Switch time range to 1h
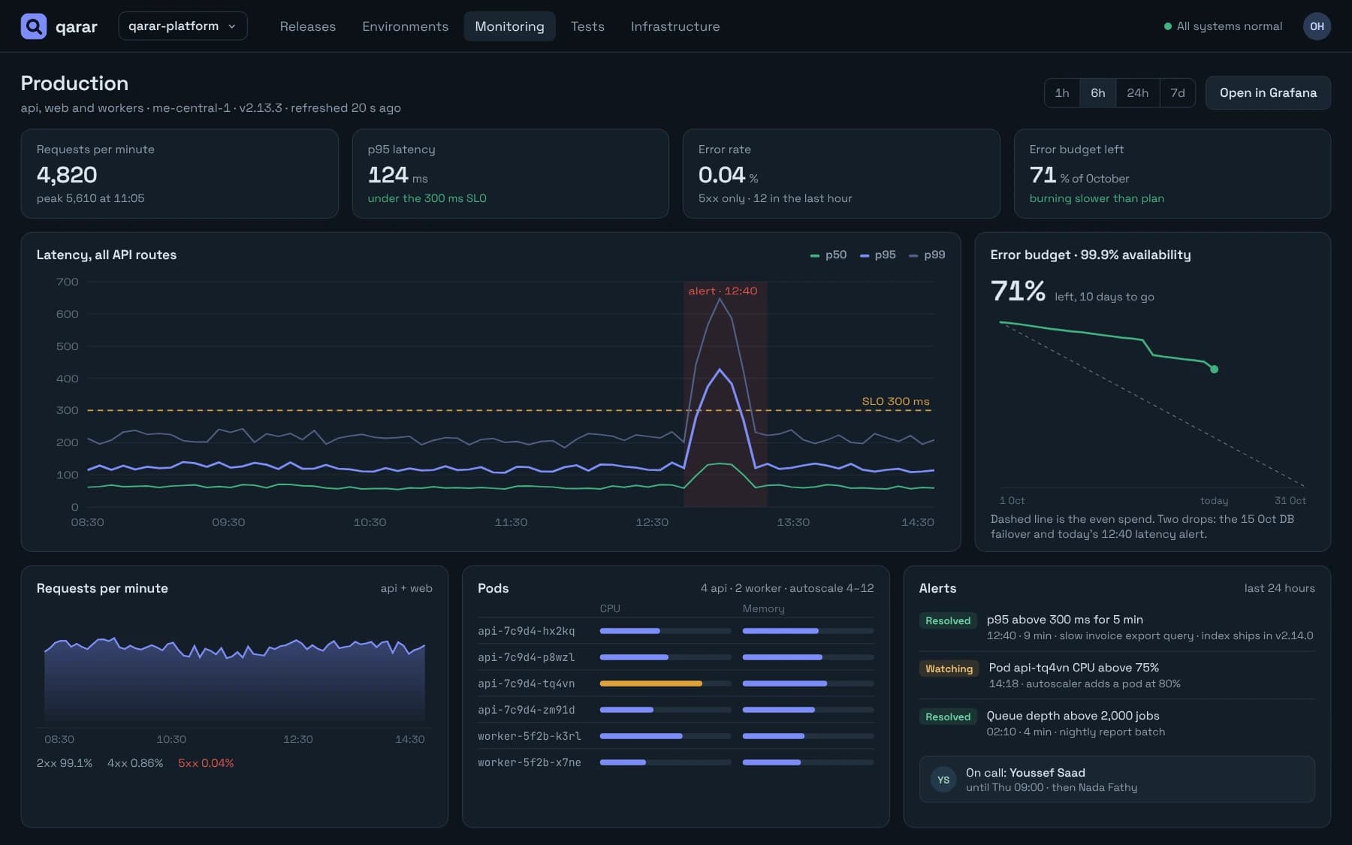Viewport: 1352px width, 845px height. [x=1062, y=93]
